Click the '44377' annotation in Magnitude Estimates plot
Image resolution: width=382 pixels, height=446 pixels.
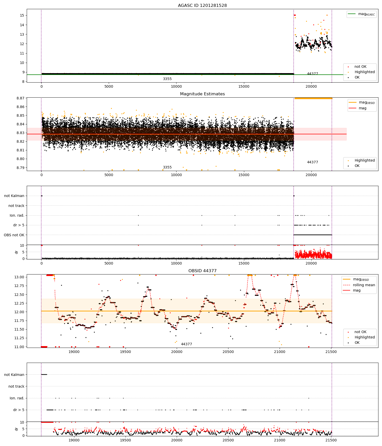[312, 162]
